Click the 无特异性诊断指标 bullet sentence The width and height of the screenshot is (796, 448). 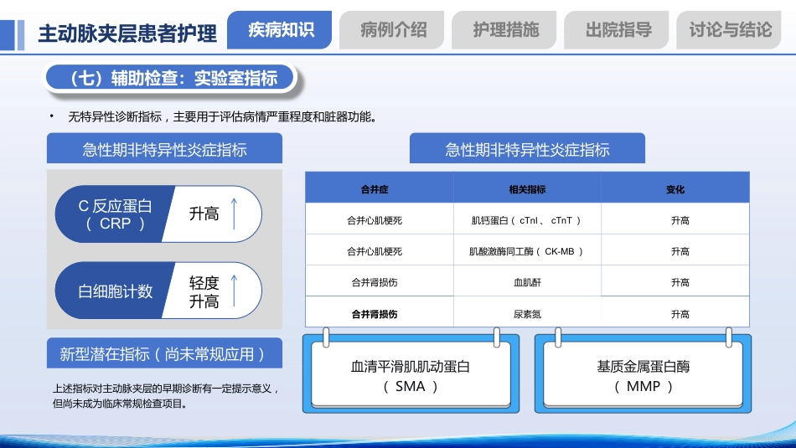(223, 117)
